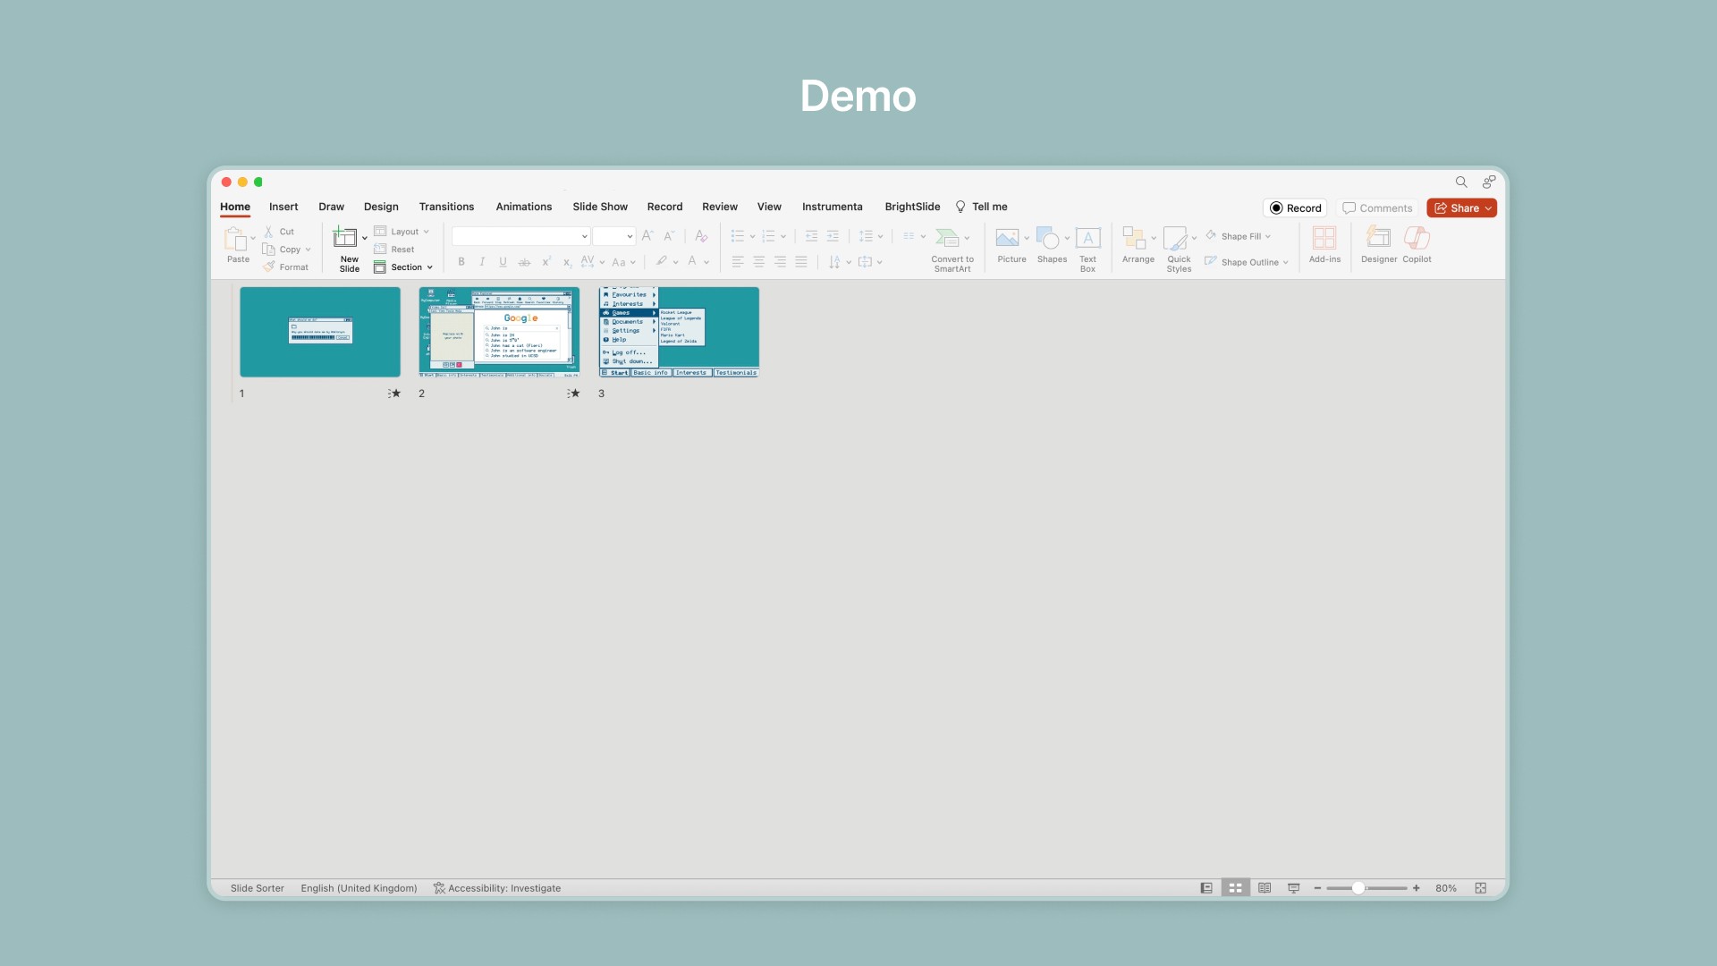Click the Paste clipboard icon
Screen dimensions: 1717x966
[235, 239]
